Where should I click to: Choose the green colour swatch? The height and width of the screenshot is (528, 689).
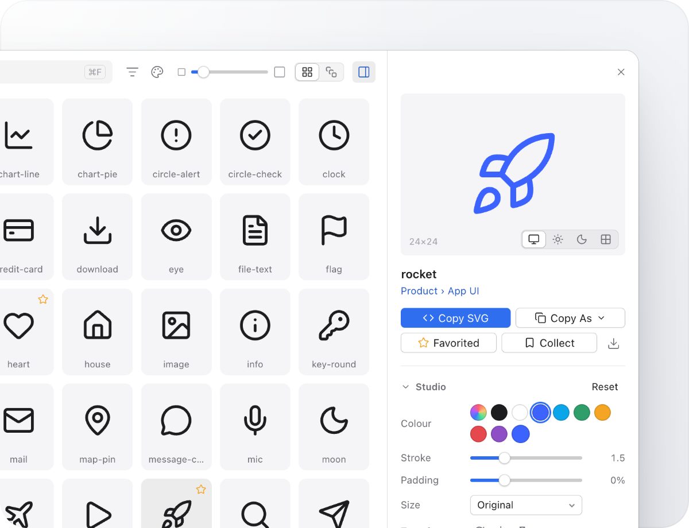point(582,412)
